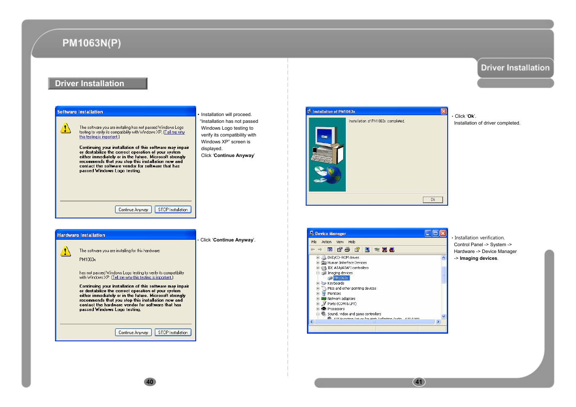Click horizontal scroll left arrow in Device Manager
Viewport: 576px width, 407px height.
coord(312,322)
